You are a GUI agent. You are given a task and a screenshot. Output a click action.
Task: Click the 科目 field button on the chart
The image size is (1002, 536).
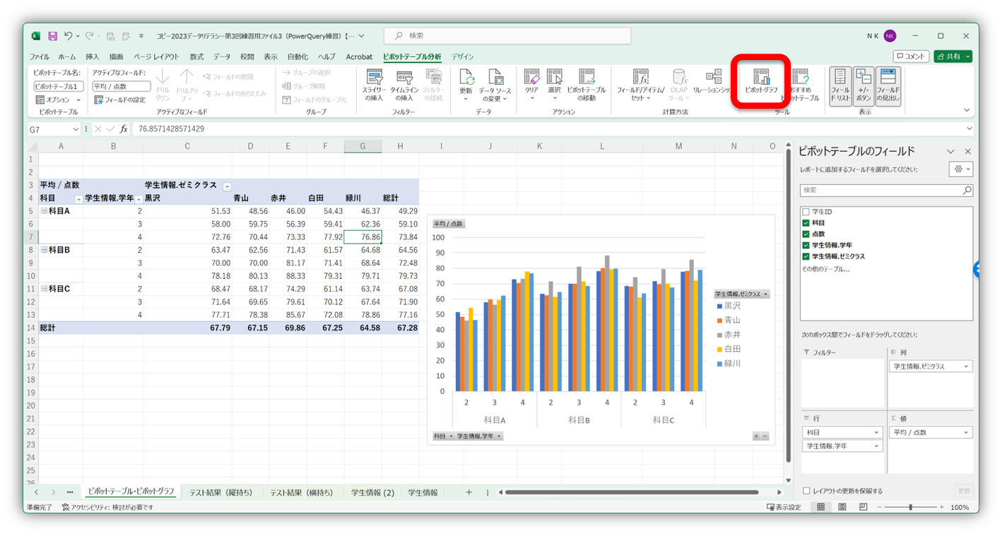[x=443, y=436]
